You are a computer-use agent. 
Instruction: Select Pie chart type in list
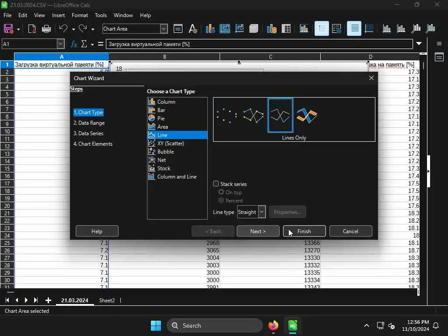tap(178, 118)
